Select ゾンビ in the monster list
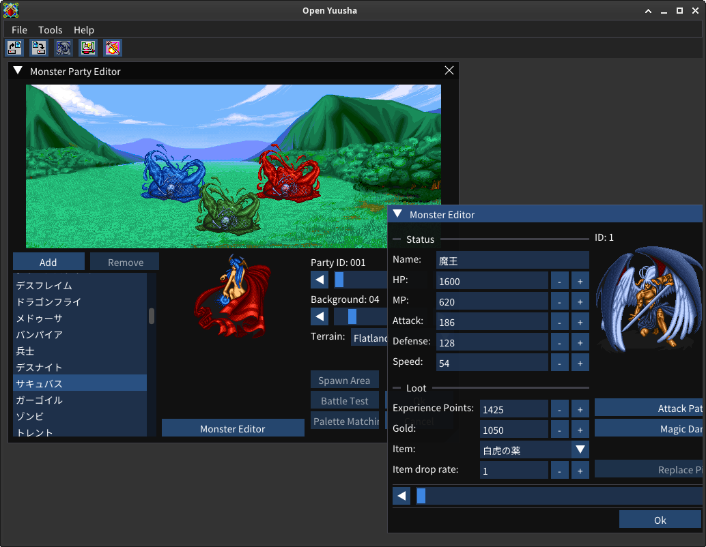Image resolution: width=706 pixels, height=547 pixels. pos(80,416)
